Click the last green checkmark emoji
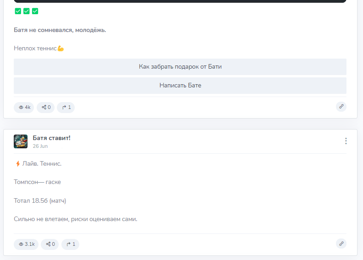Image resolution: width=363 pixels, height=260 pixels. tap(35, 11)
